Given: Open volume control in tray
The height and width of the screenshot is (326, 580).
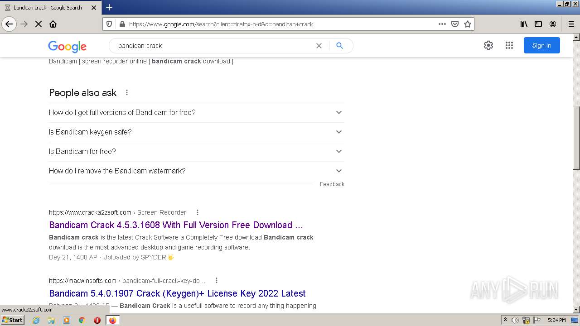Looking at the screenshot, I should 515,320.
